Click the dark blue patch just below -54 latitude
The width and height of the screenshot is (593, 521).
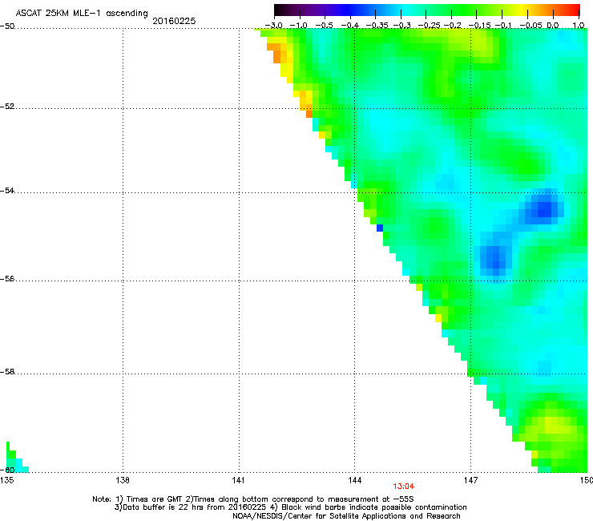pos(544,208)
